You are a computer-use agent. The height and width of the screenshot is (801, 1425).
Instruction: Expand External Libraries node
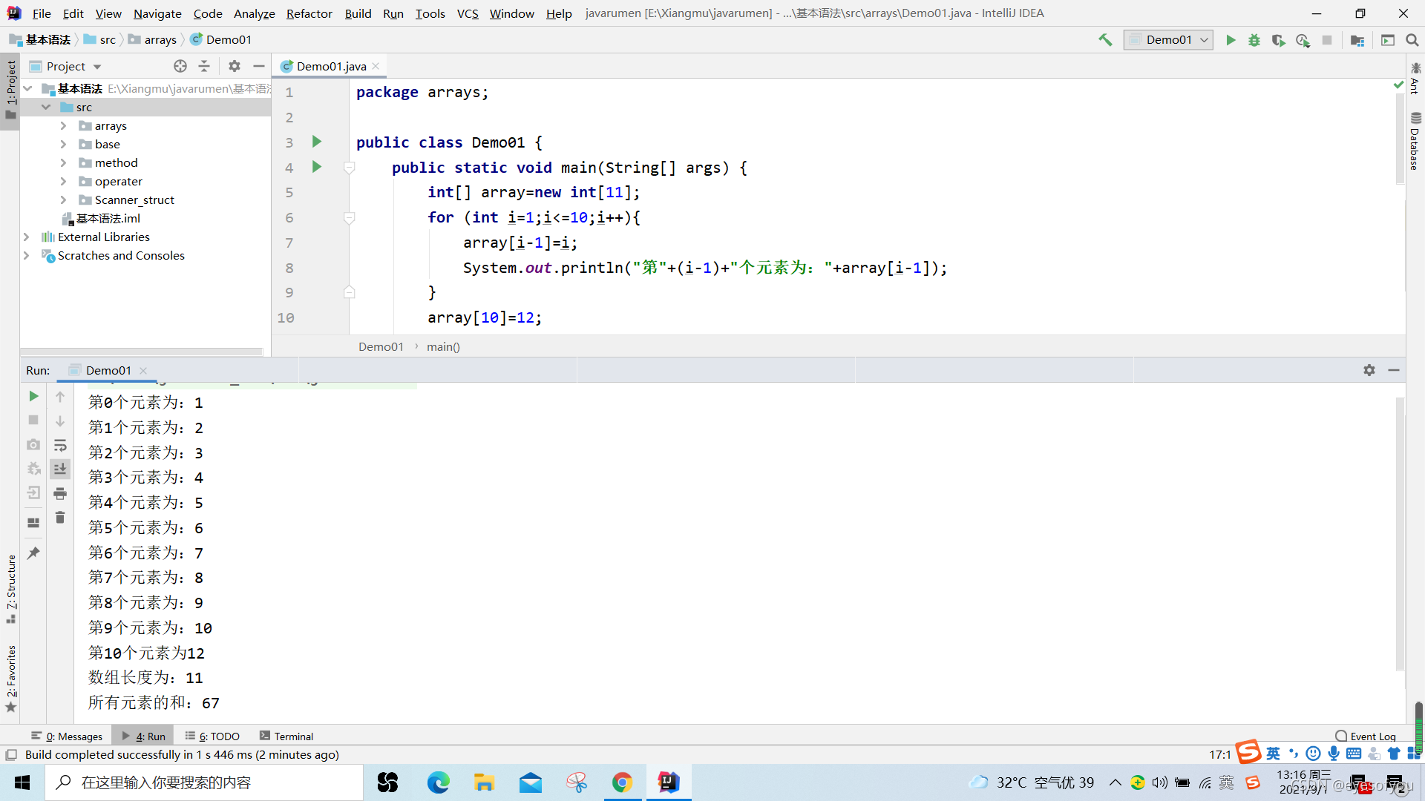[26, 237]
